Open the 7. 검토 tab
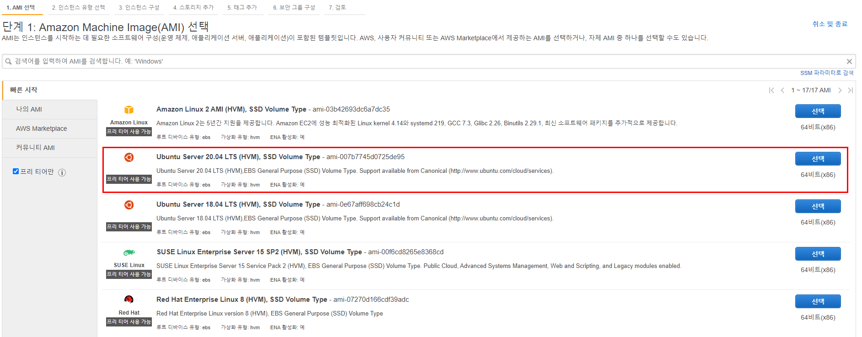 [x=337, y=8]
